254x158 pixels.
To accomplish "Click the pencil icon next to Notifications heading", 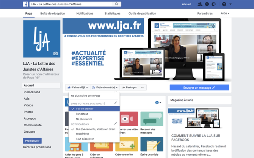I will [116, 124].
